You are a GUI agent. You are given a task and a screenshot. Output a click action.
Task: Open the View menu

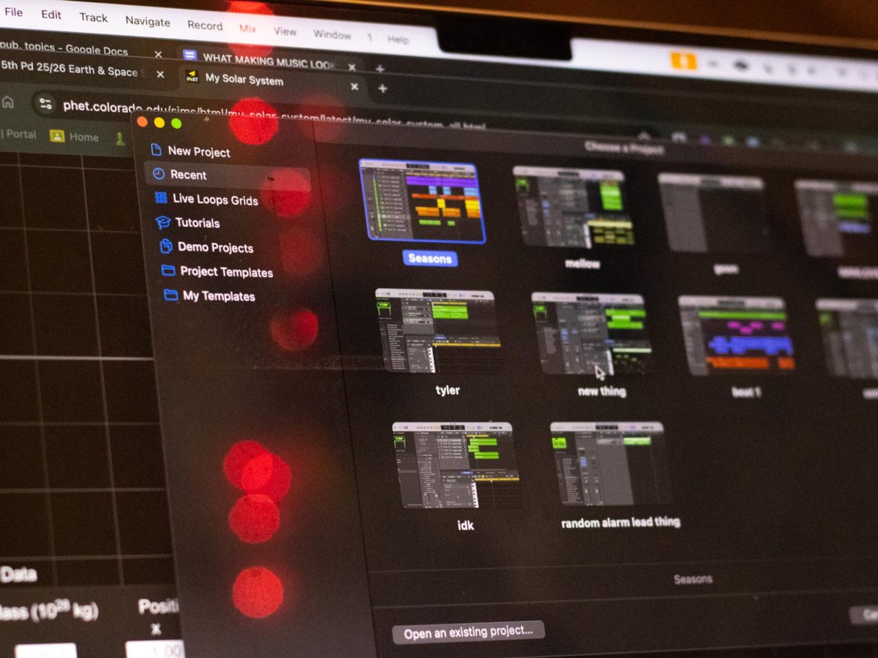[x=285, y=31]
